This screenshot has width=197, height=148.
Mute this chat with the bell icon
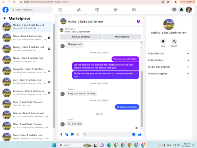pyautogui.click(x=163, y=42)
